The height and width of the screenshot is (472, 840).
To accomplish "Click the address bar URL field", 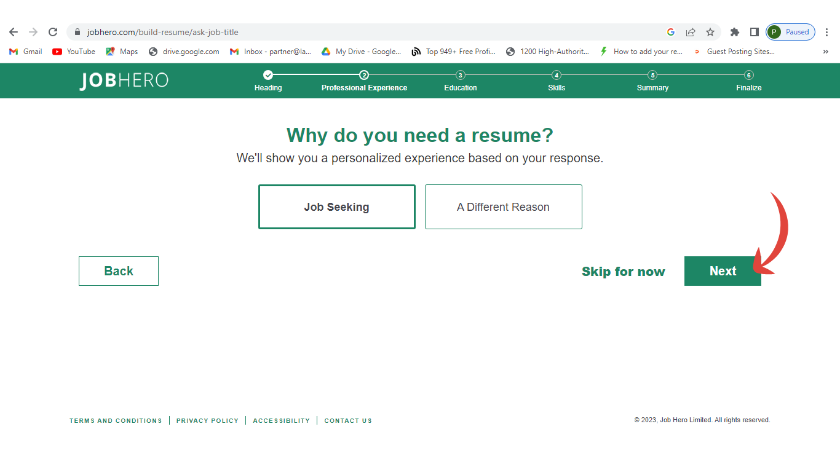I will (x=369, y=32).
